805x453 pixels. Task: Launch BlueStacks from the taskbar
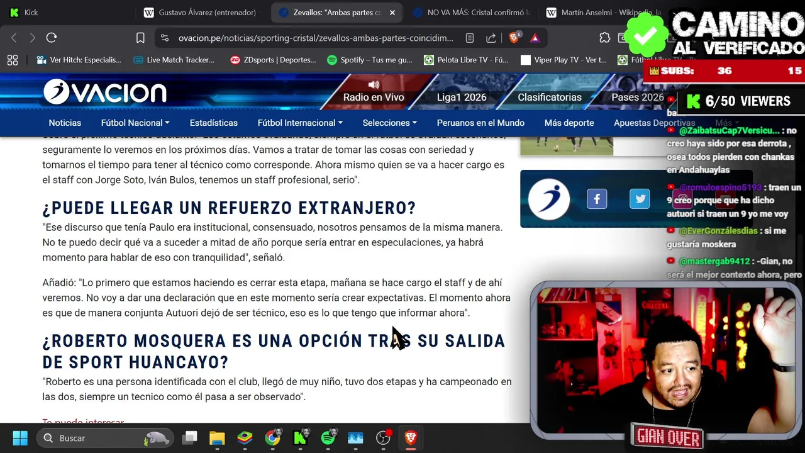tap(245, 438)
